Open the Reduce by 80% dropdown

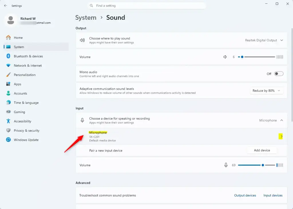266,90
